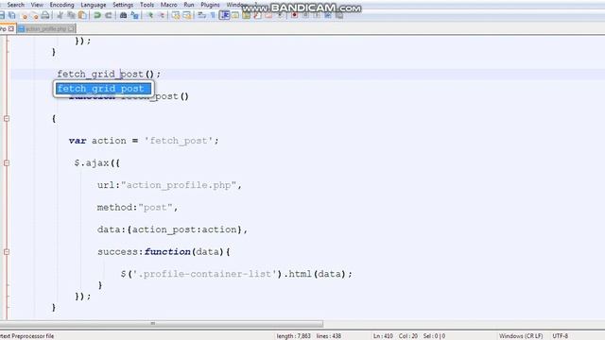
Task: Click Run Macro Multiple Times icon
Action: [328, 15]
